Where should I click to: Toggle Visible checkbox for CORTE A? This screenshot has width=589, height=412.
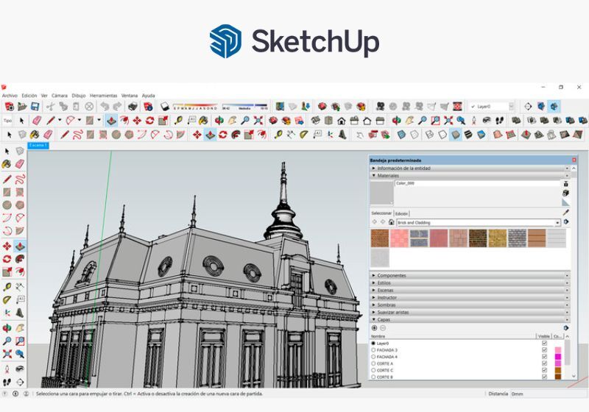pos(544,363)
